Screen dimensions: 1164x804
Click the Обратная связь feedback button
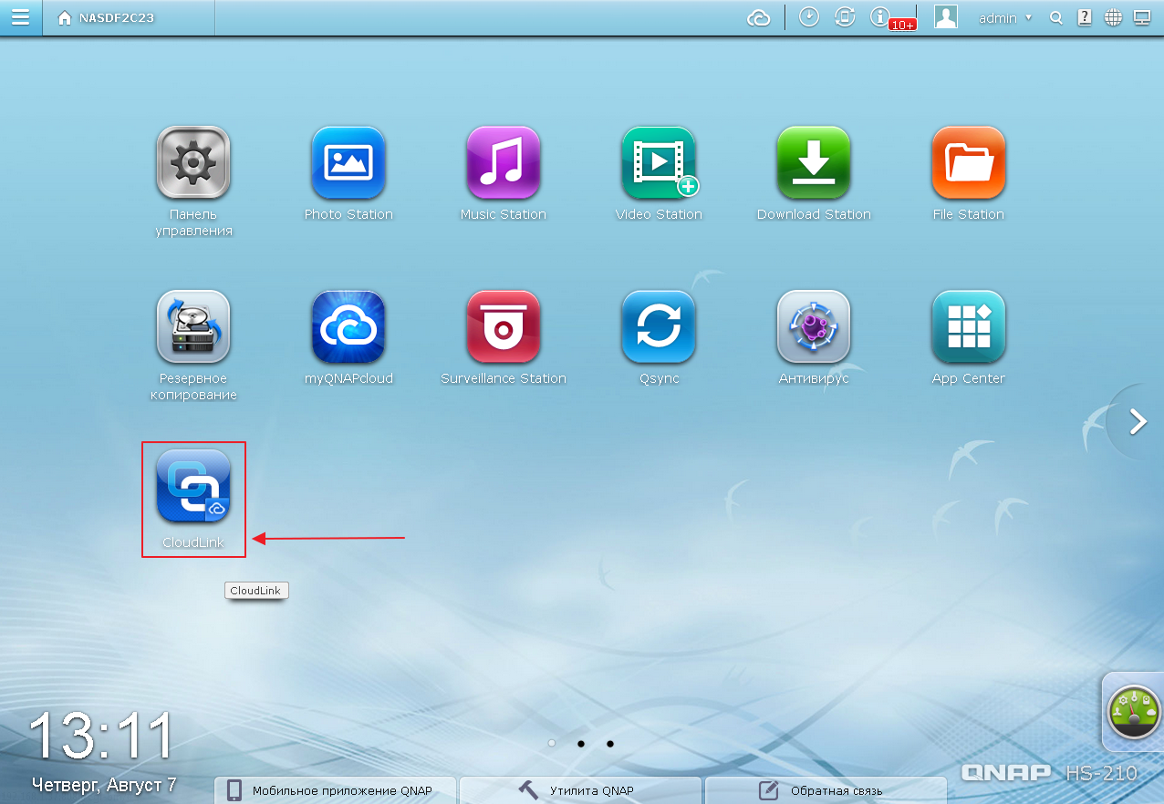click(x=826, y=790)
